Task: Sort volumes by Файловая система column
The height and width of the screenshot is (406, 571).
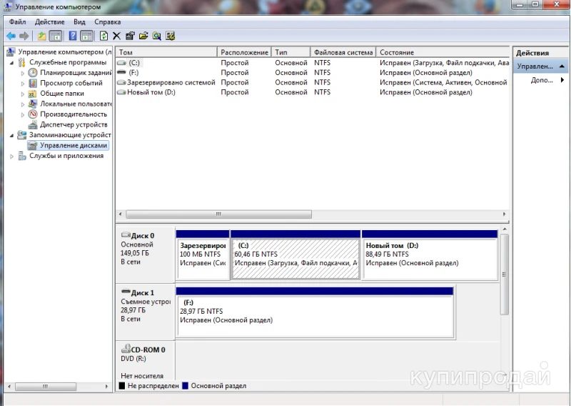Action: [343, 52]
